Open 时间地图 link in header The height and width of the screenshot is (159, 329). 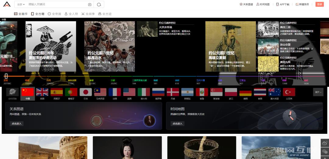coord(263,4)
